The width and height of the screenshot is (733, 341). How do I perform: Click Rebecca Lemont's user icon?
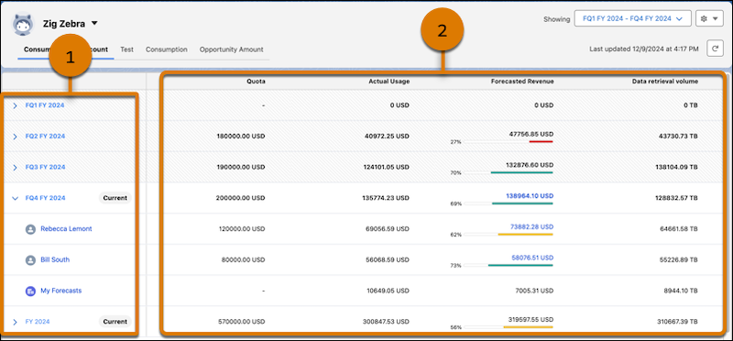tap(30, 229)
